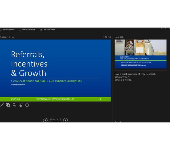170x150 pixels.
Task: Activate the Zoom into slide magnifier
Action: 14,105
